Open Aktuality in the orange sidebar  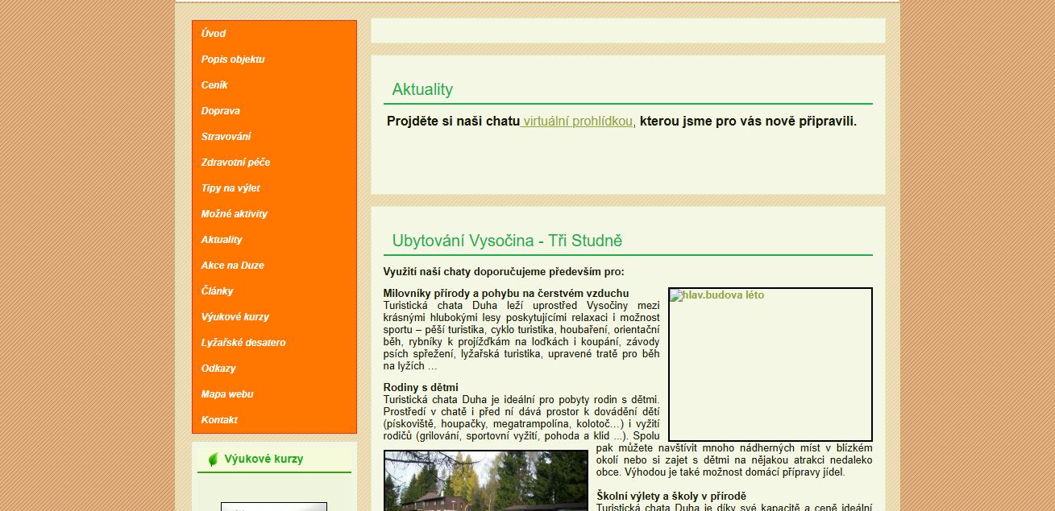(x=222, y=240)
